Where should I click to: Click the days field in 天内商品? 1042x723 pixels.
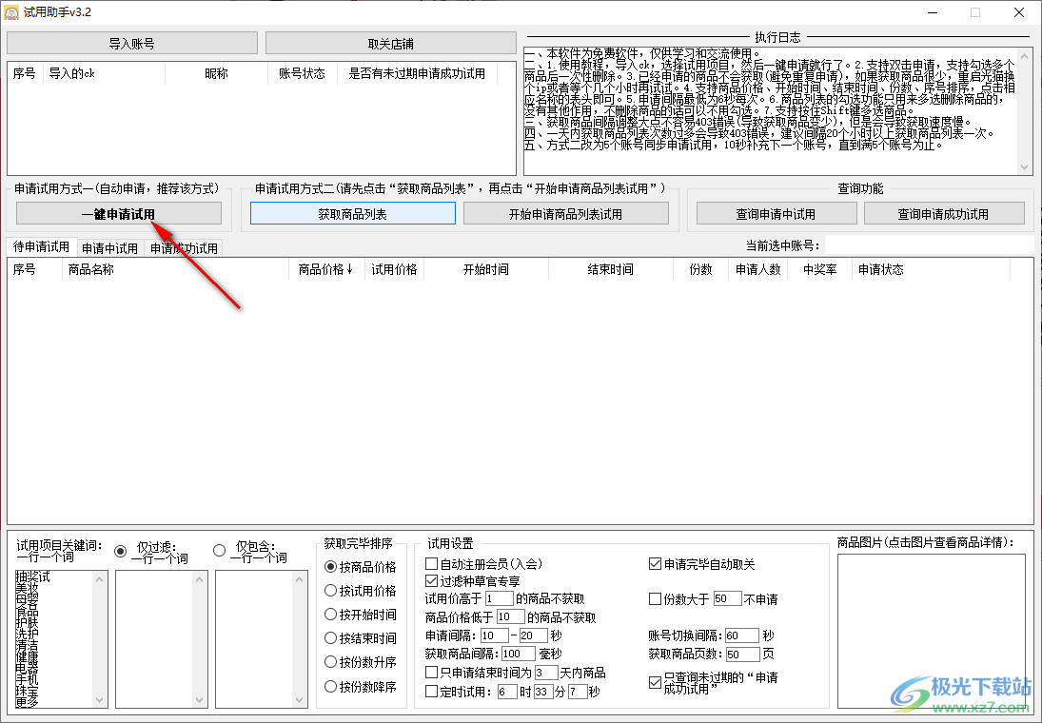[x=545, y=673]
